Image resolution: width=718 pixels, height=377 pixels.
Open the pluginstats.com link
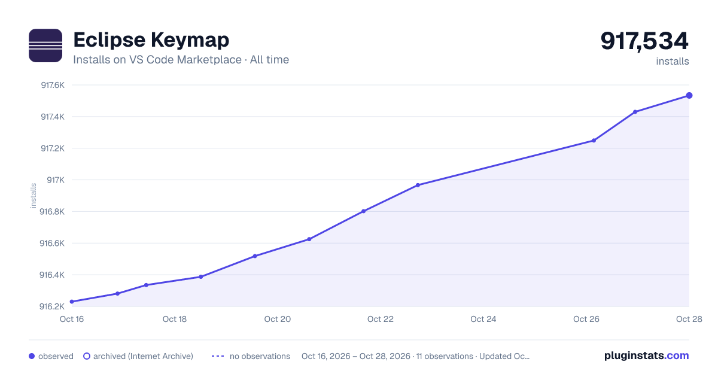point(647,355)
